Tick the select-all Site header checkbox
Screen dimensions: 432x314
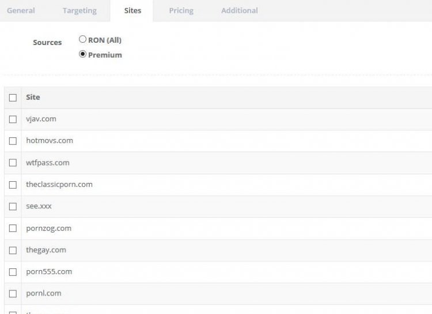[13, 98]
